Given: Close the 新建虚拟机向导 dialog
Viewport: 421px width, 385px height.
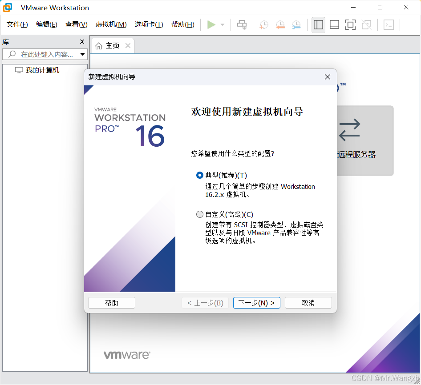Looking at the screenshot, I should click(x=327, y=77).
